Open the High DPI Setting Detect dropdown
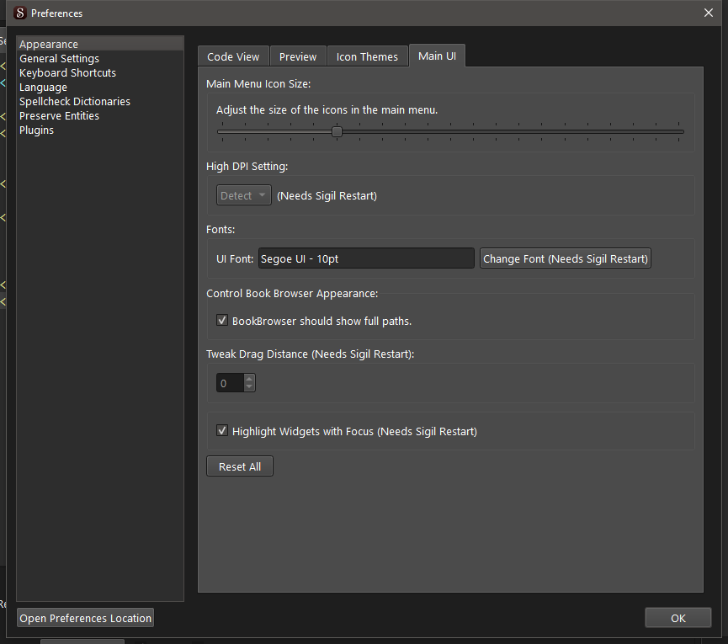Screen dimensions: 728x644 click(244, 195)
